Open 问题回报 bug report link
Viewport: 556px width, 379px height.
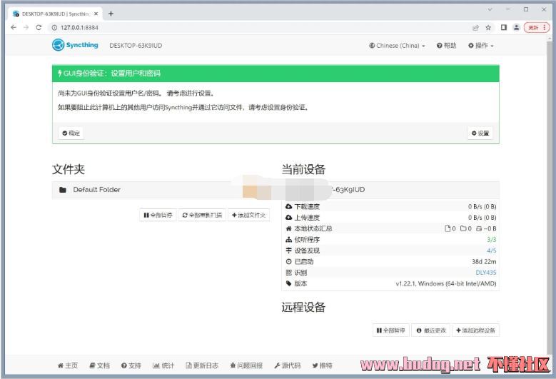pos(246,365)
